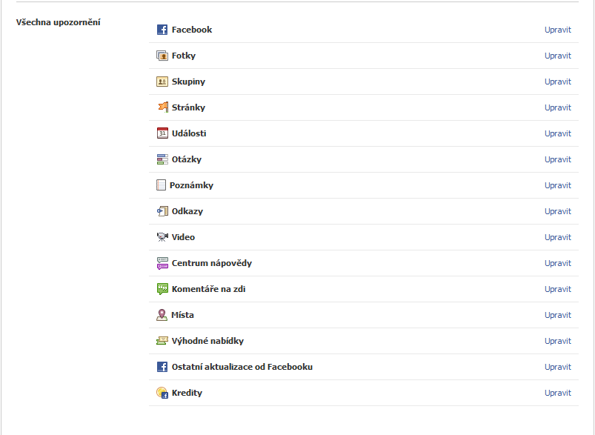595x435 pixels.
Task: Click the Kredity coin icon
Action: click(162, 393)
